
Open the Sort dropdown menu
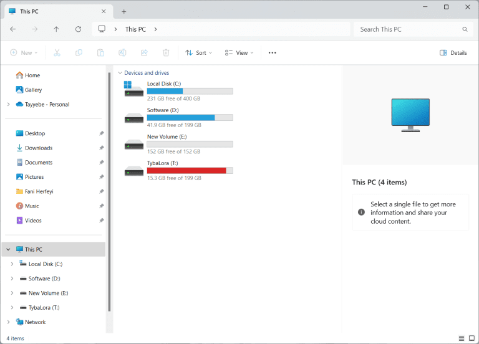click(x=198, y=53)
